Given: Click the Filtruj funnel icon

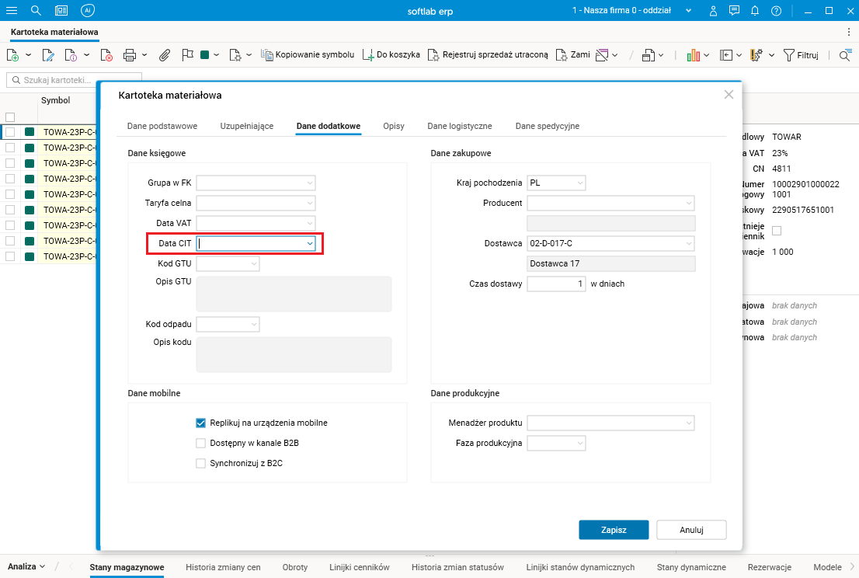Looking at the screenshot, I should coord(789,55).
